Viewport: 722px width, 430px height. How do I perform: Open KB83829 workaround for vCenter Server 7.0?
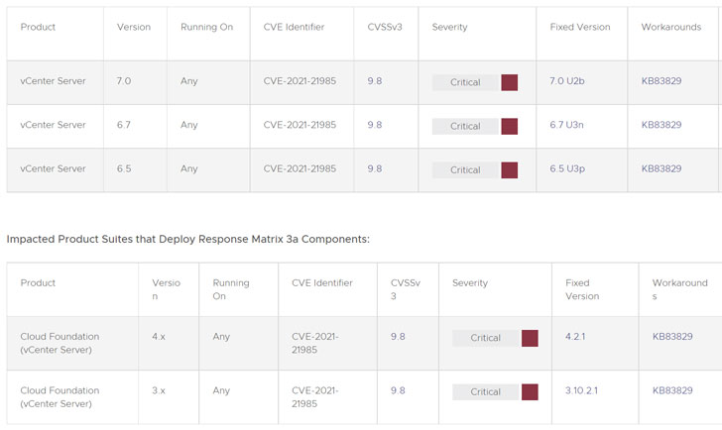pos(661,81)
